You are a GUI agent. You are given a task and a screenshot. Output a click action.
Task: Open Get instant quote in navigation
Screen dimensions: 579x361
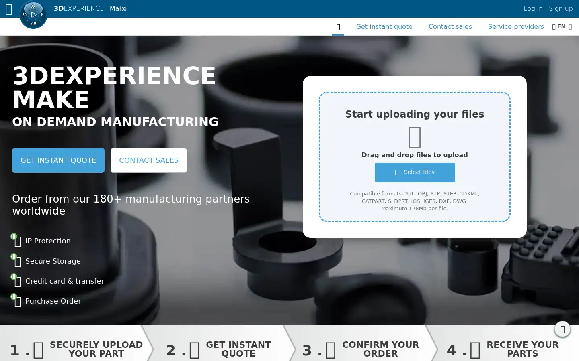coord(384,26)
